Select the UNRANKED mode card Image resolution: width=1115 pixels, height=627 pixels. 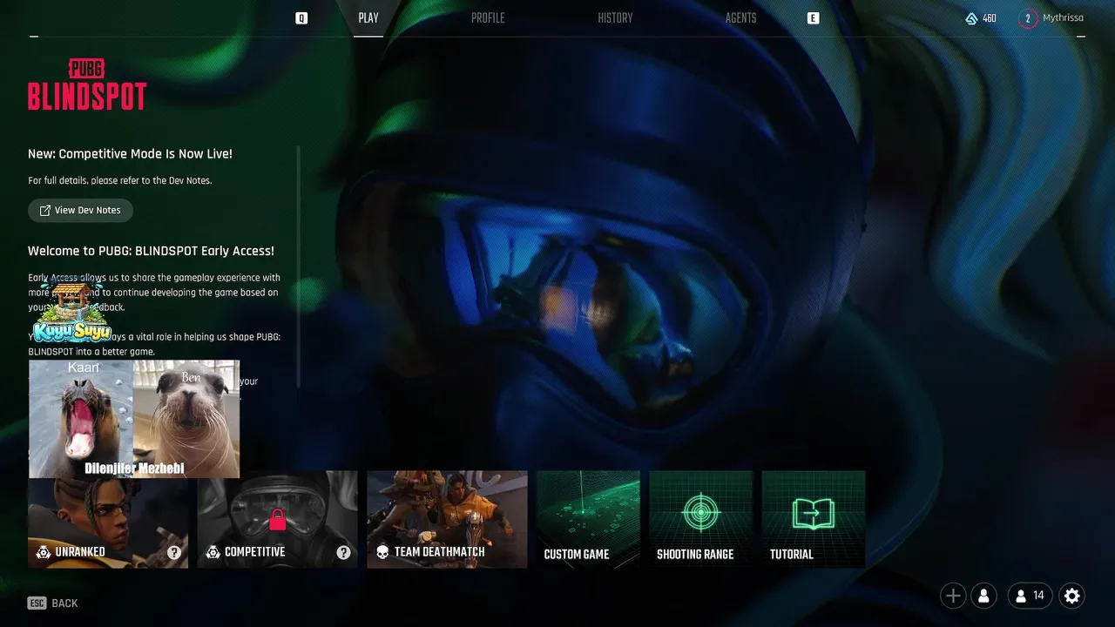point(108,519)
